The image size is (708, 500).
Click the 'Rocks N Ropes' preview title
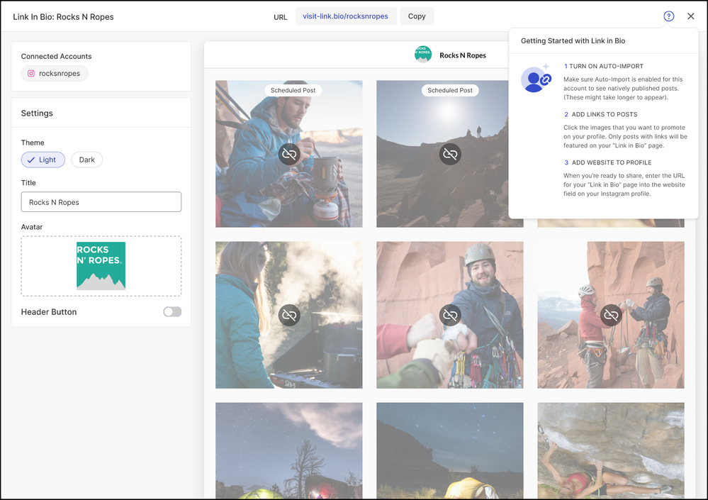pyautogui.click(x=463, y=55)
